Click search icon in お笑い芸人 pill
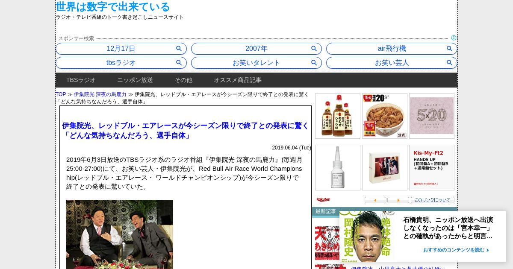The image size is (513, 269). pyautogui.click(x=450, y=63)
